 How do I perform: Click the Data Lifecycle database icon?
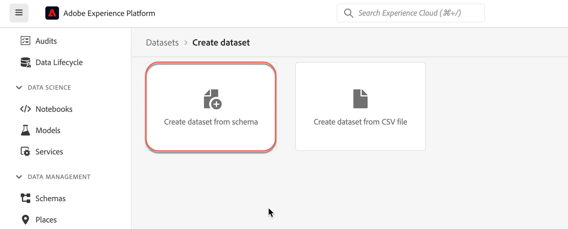pos(25,62)
